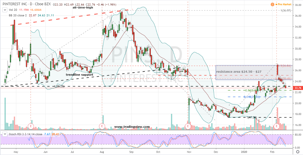This screenshot has height=155, width=303.
Task: Click the 22.76 current price label
Action: (298, 88)
